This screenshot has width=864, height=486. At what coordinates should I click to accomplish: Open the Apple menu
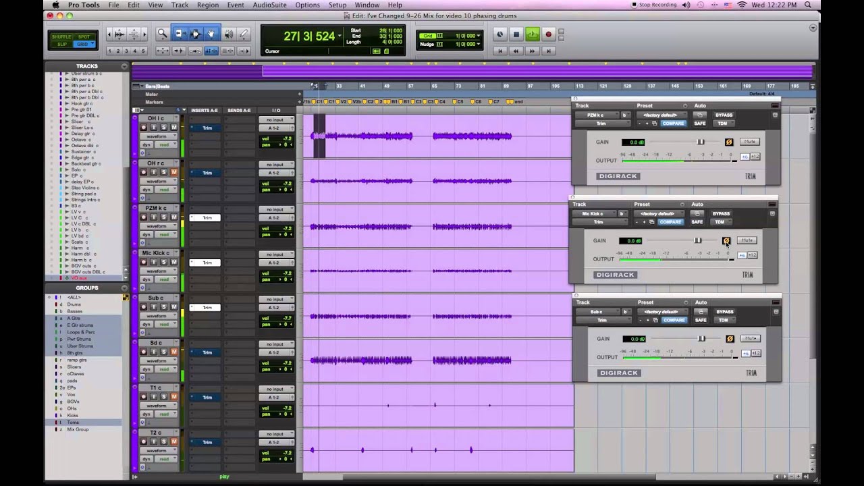[56, 5]
